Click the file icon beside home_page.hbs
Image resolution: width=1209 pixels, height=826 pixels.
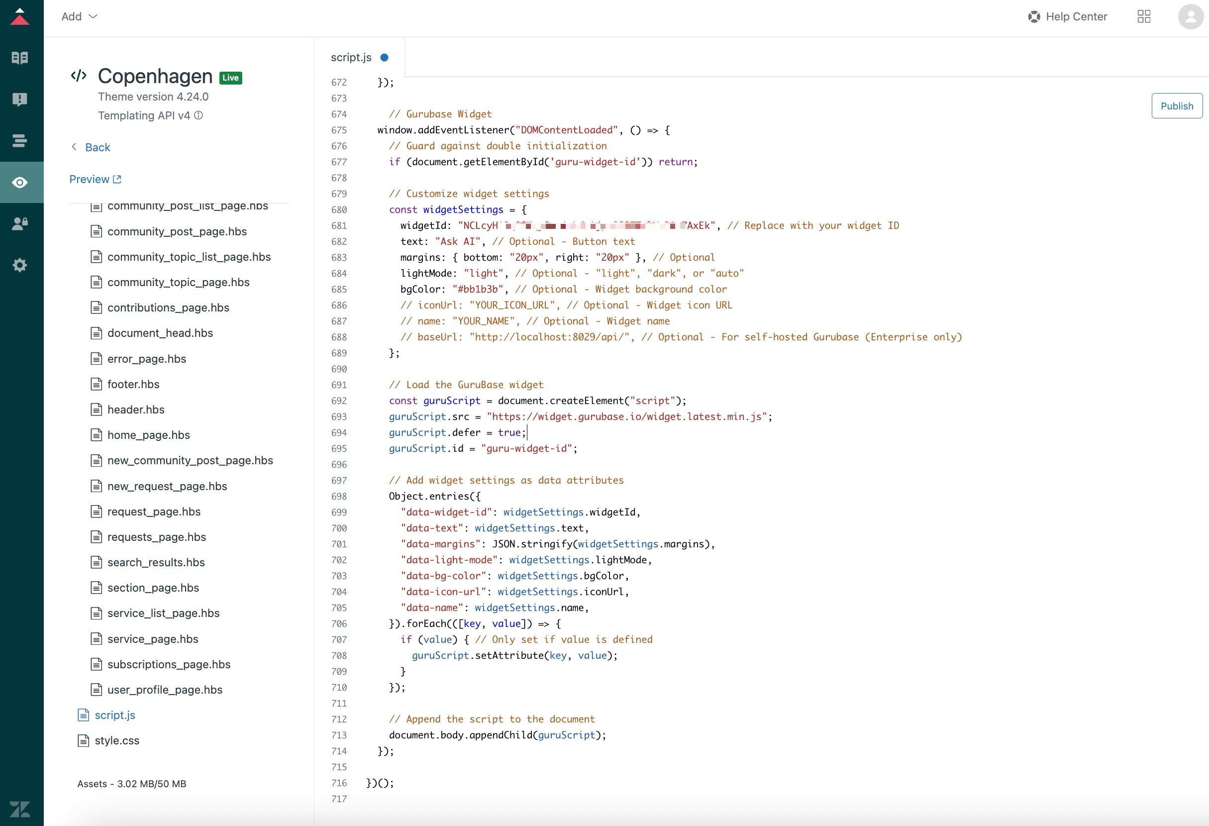[96, 435]
